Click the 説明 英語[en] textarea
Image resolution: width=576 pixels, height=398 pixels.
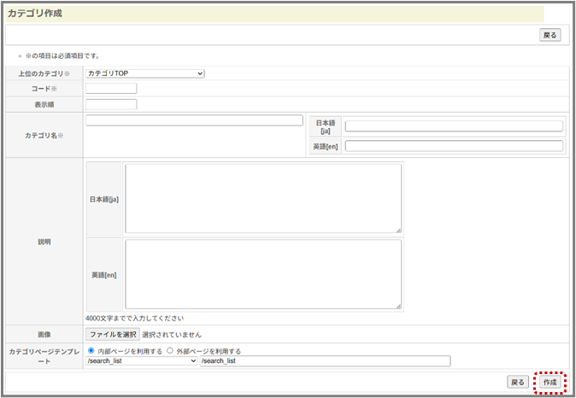point(263,274)
